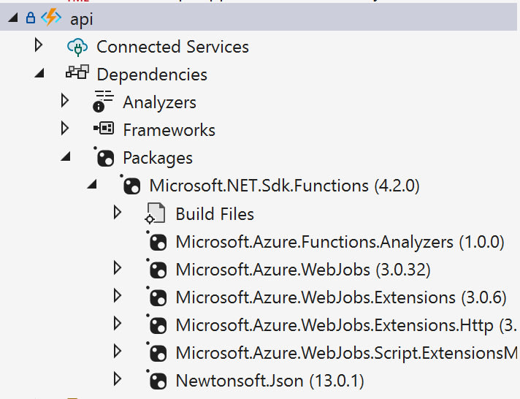This screenshot has height=399, width=520.
Task: Expand the Connected Services node
Action: click(x=39, y=47)
